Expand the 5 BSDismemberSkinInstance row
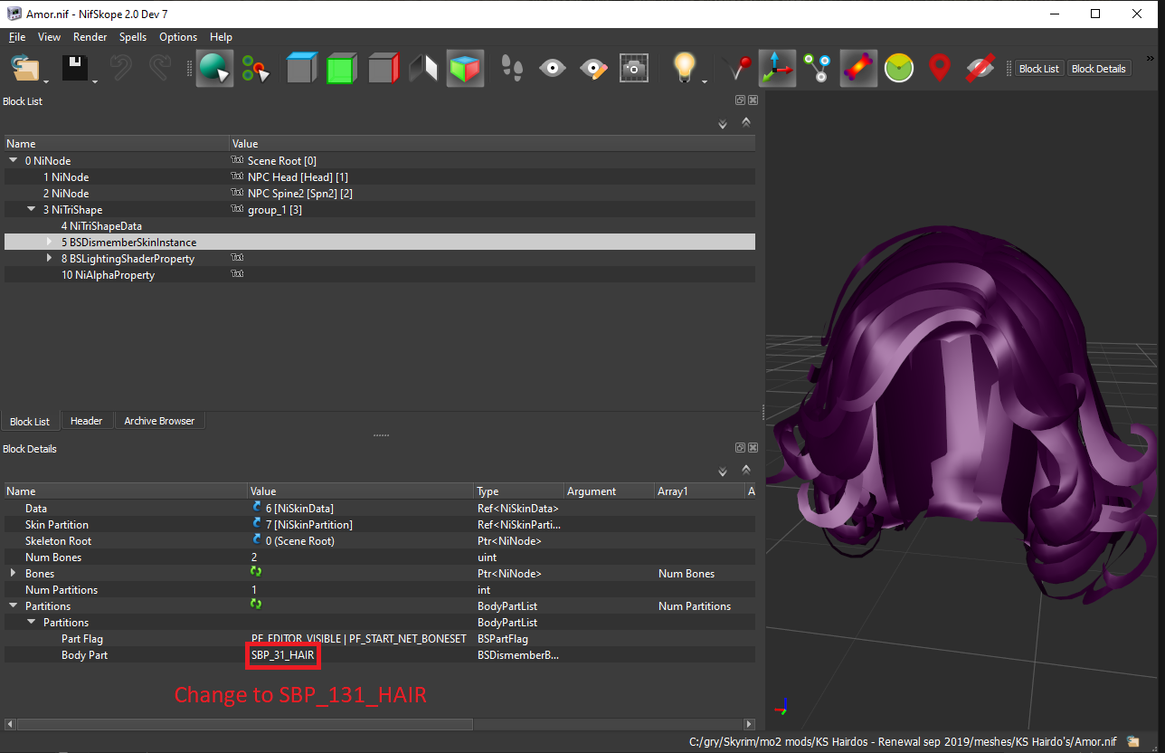The image size is (1165, 753). click(50, 243)
